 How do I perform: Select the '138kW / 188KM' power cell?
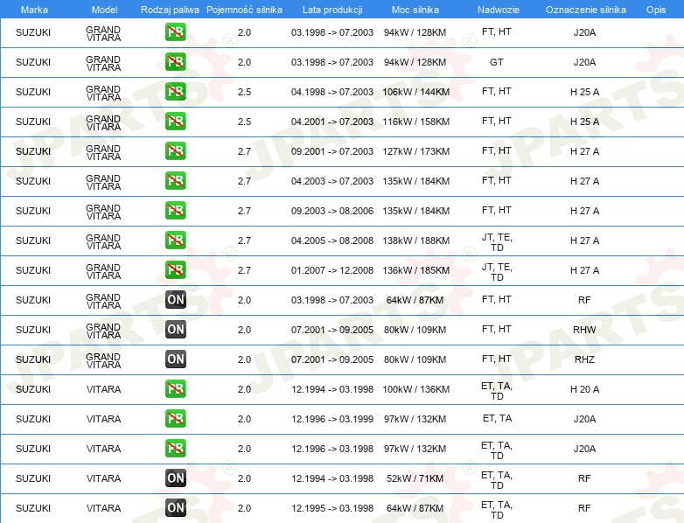415,241
